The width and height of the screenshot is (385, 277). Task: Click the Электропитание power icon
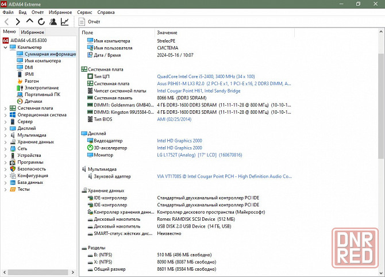(20, 88)
